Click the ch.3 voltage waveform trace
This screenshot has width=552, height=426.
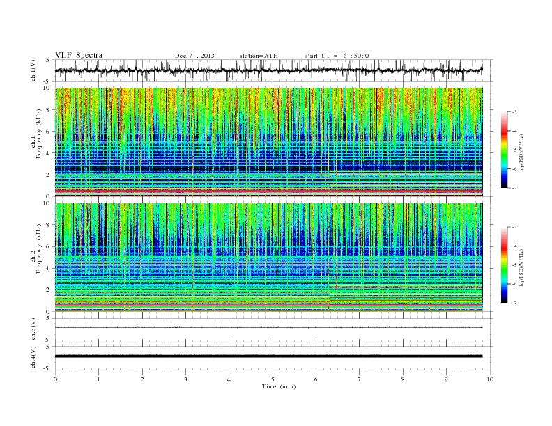pos(269,328)
